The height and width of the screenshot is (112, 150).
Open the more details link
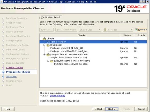[57, 95]
